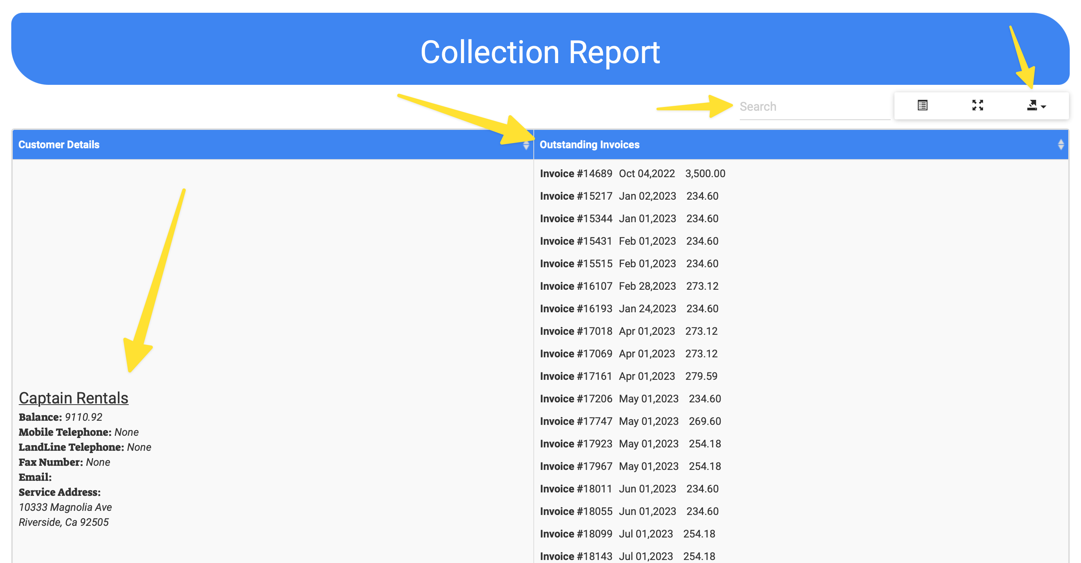Click the Collection Report title banner
Viewport: 1081px width, 563px height.
(x=540, y=52)
